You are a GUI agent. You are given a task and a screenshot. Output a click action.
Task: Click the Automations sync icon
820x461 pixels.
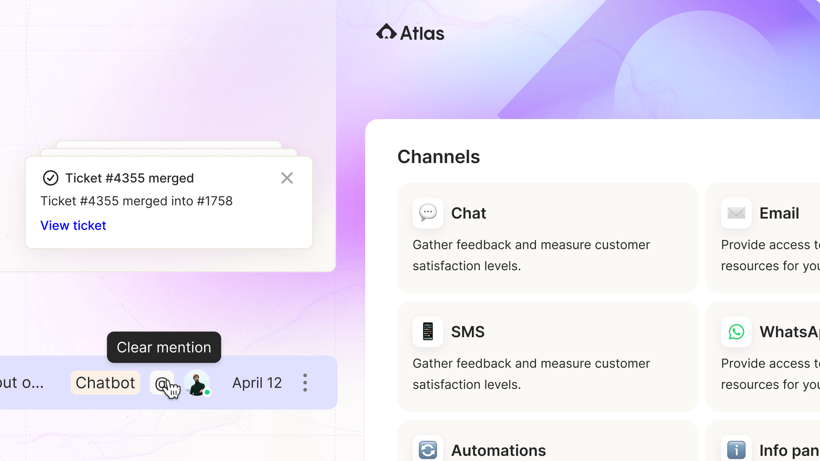428,449
